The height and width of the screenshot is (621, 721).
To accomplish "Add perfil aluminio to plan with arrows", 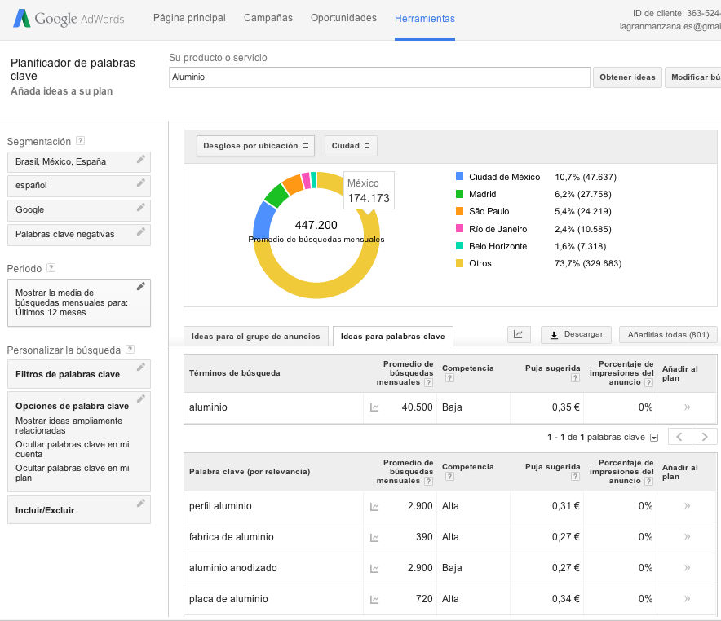I will click(x=687, y=506).
